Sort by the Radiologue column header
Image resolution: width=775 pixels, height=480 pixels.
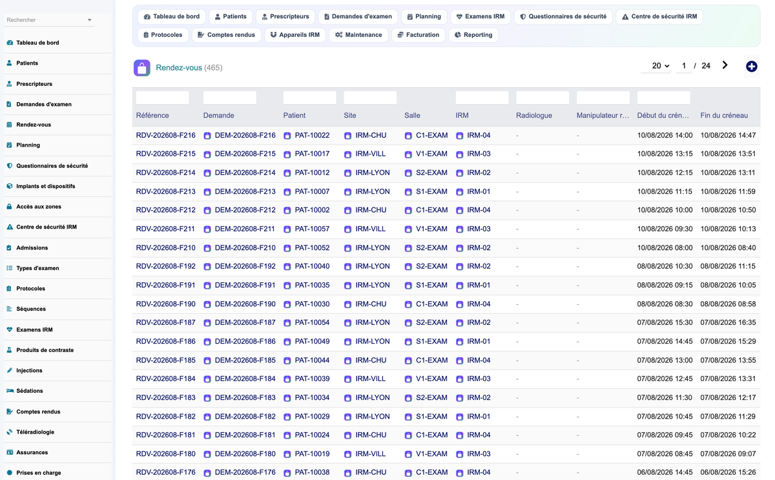[x=534, y=116]
